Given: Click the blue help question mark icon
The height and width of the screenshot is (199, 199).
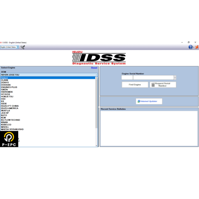Looking at the screenshot, I should point(191,47).
